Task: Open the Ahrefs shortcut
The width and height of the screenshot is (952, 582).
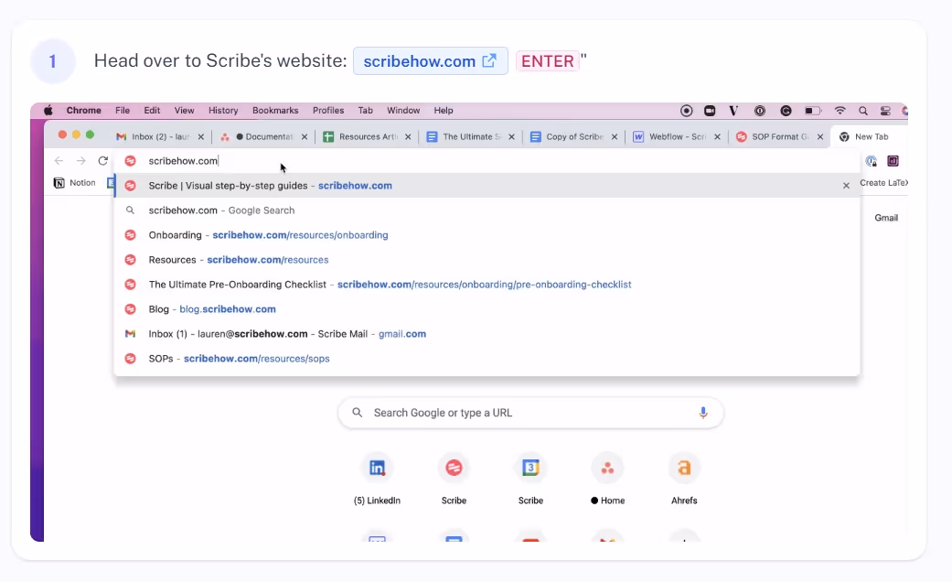Action: pyautogui.click(x=684, y=480)
